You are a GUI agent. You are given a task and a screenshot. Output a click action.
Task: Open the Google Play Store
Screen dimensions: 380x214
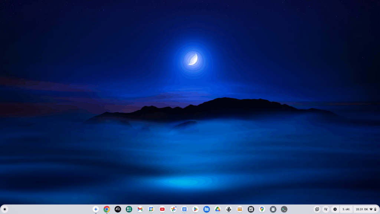195,209
